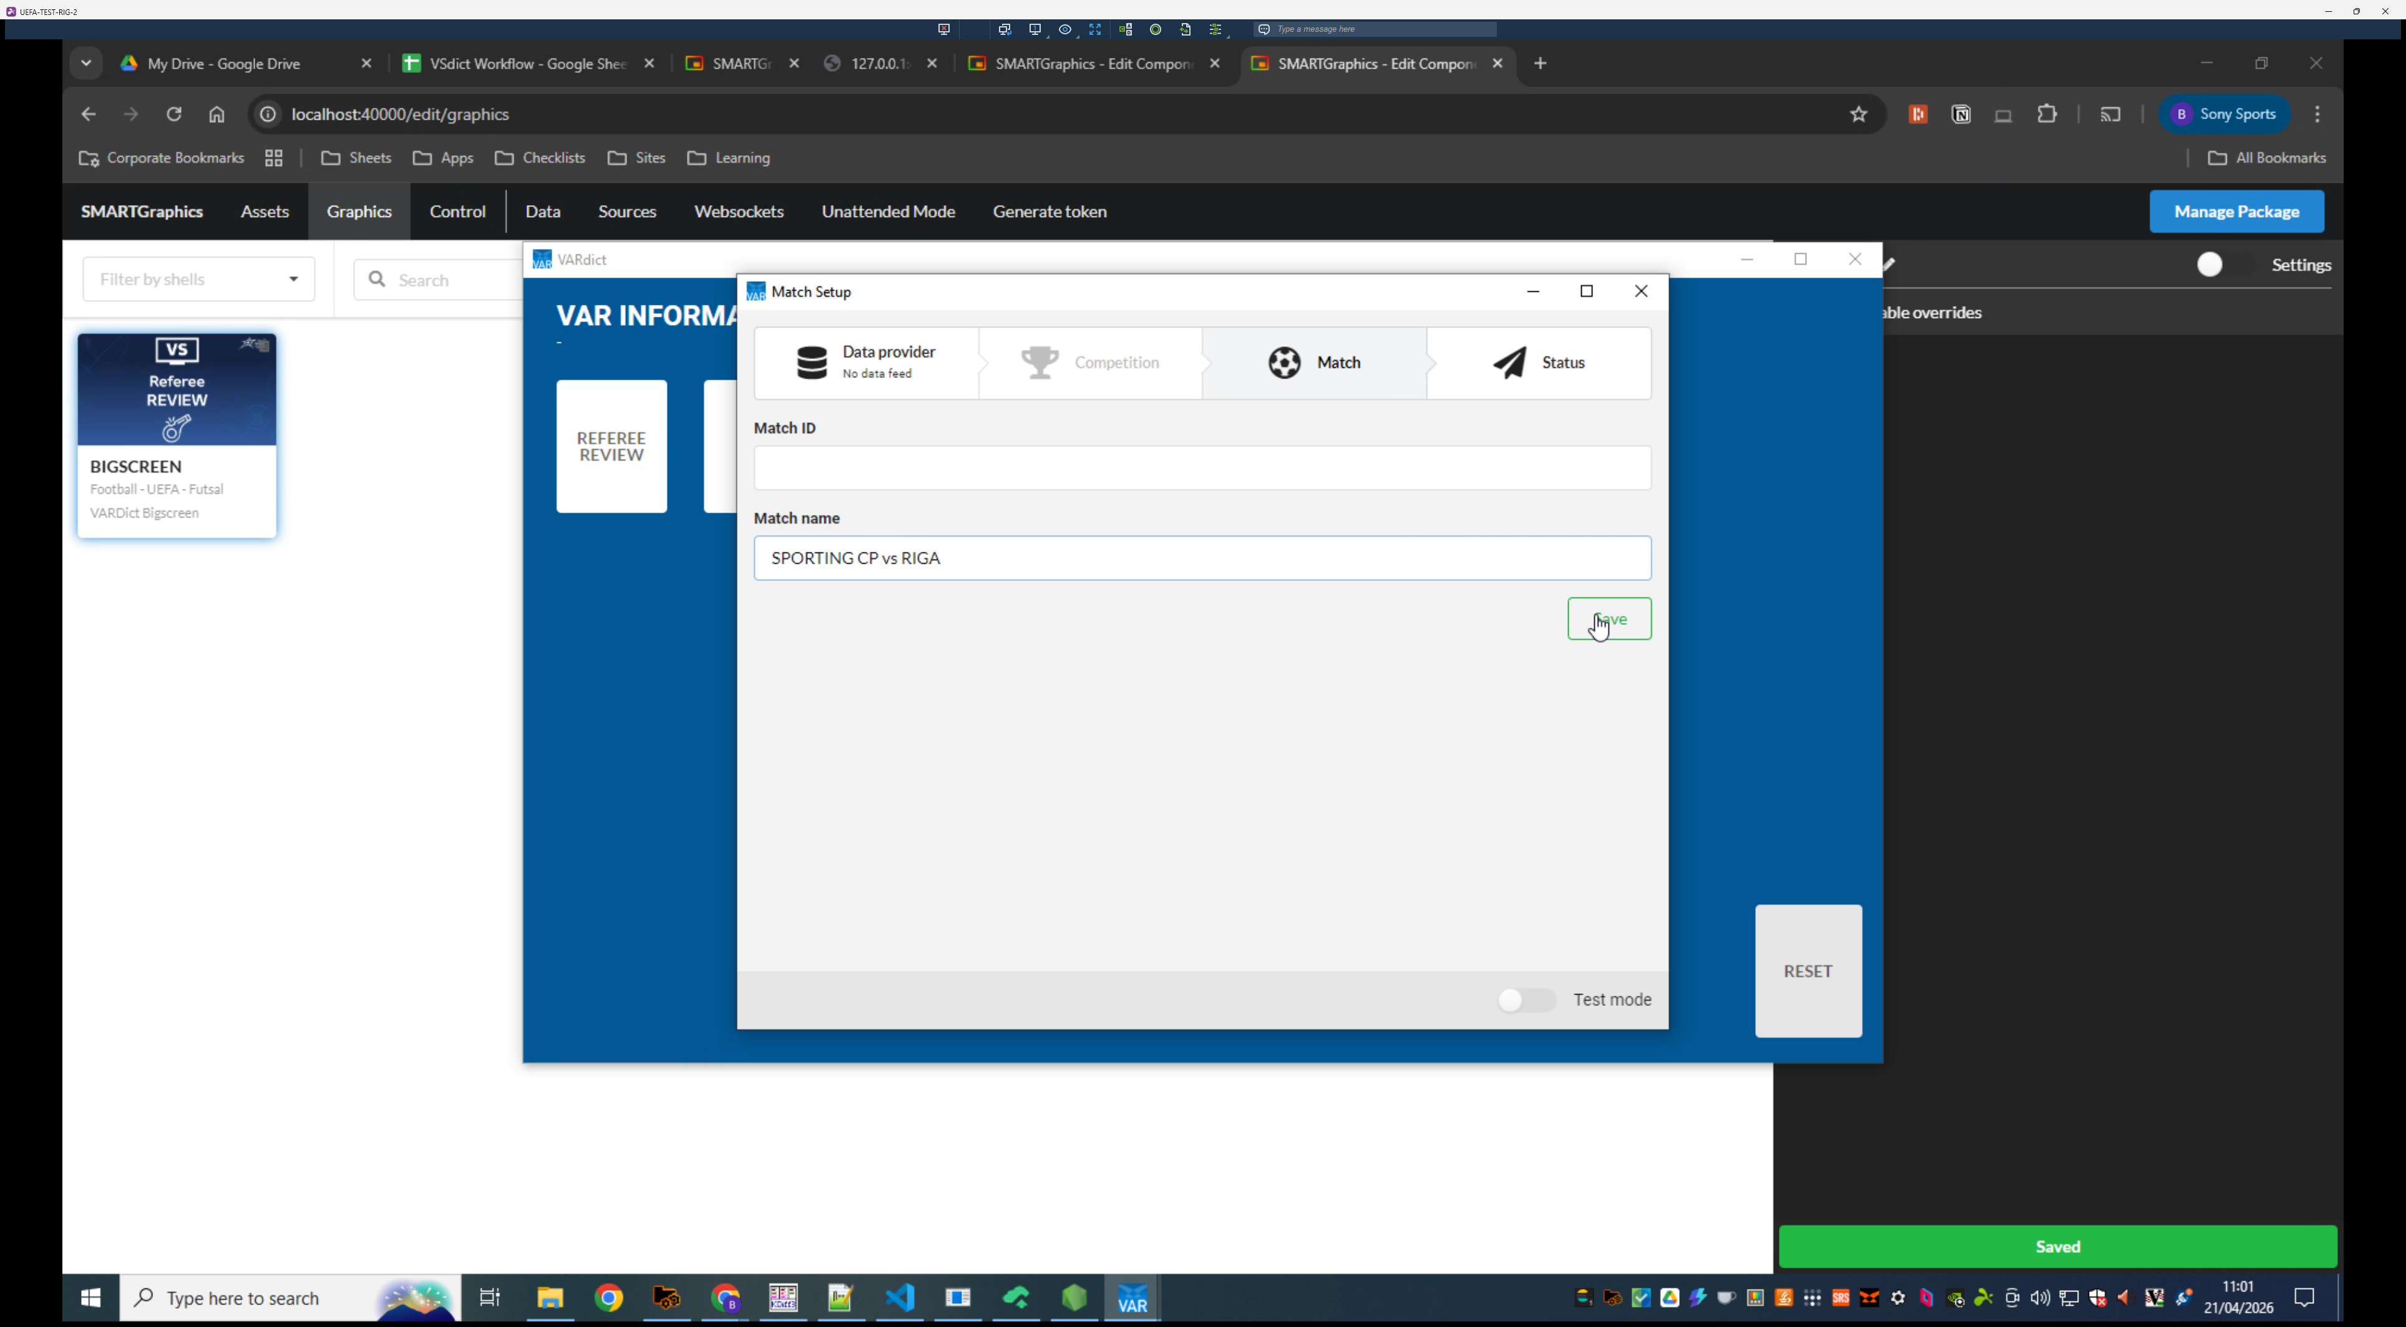Open Chrome tab search dropdown arrow
The width and height of the screenshot is (2406, 1327).
pos(86,64)
